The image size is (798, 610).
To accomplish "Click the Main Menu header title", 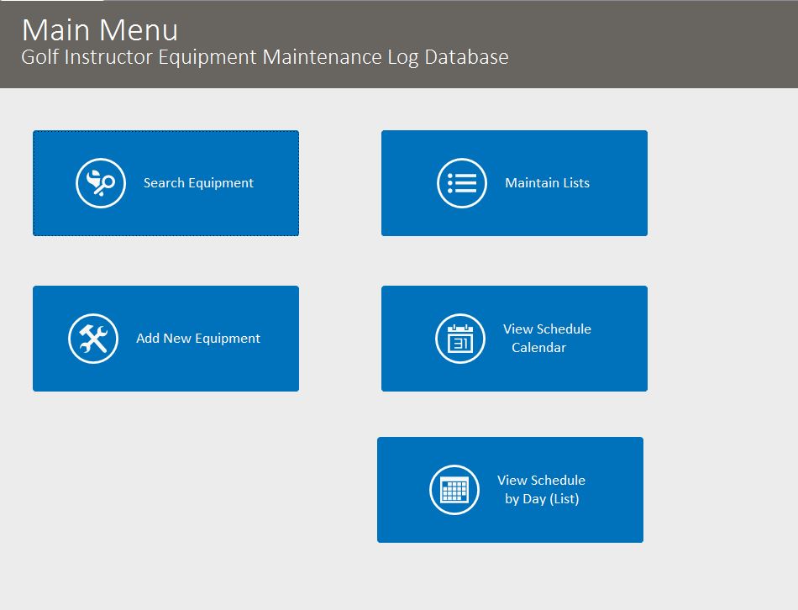I will tap(99, 30).
